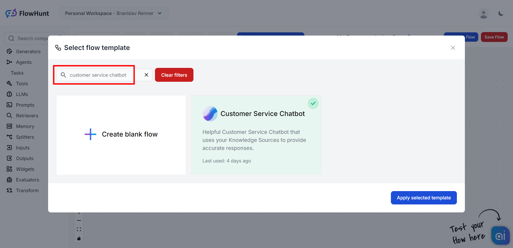Screen dimensions: 513x248
Task: Toggle the green checkmark on chatbot card
Action: coord(313,103)
